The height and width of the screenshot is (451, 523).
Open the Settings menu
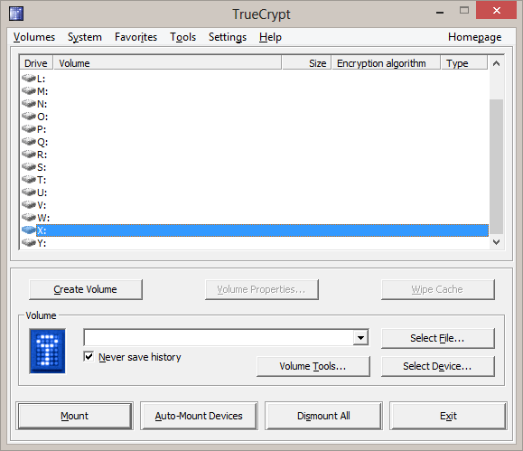tap(228, 37)
